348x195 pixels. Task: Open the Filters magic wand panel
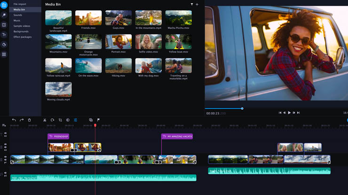pyautogui.click(x=4, y=15)
